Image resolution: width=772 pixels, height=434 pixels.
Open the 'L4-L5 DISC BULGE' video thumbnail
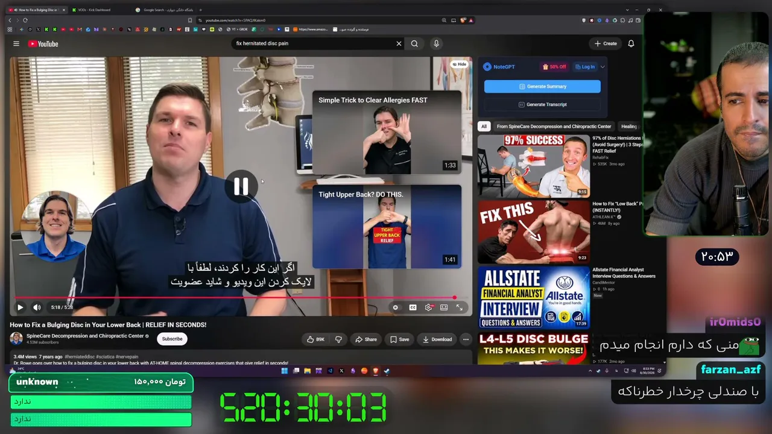[x=534, y=348]
